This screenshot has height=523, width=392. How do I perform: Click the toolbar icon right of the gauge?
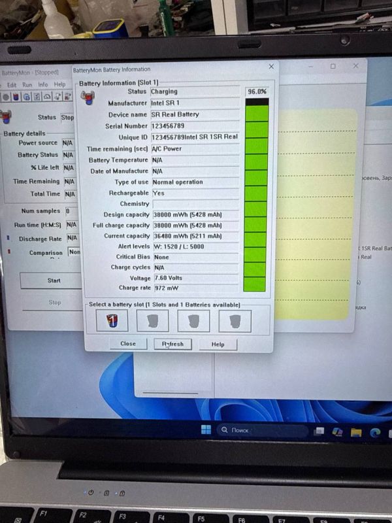click(57, 97)
